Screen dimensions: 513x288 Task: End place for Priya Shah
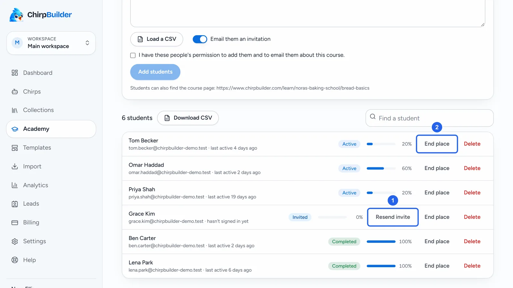[437, 193]
